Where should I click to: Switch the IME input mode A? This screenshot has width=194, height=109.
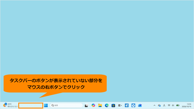pos(164,105)
